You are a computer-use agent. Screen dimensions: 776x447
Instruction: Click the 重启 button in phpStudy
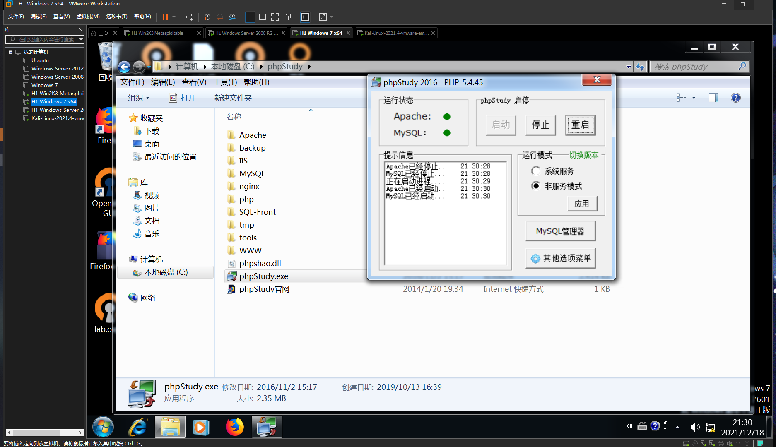(x=580, y=125)
